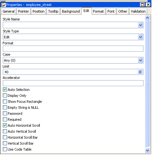Click the Case field showing Any (0)
152x155 pixels.
click(x=73, y=60)
